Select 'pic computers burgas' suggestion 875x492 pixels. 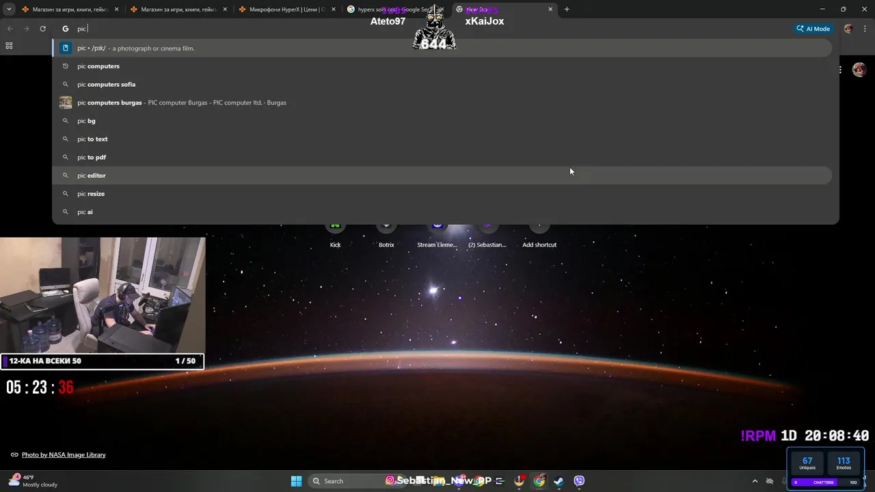coord(442,102)
